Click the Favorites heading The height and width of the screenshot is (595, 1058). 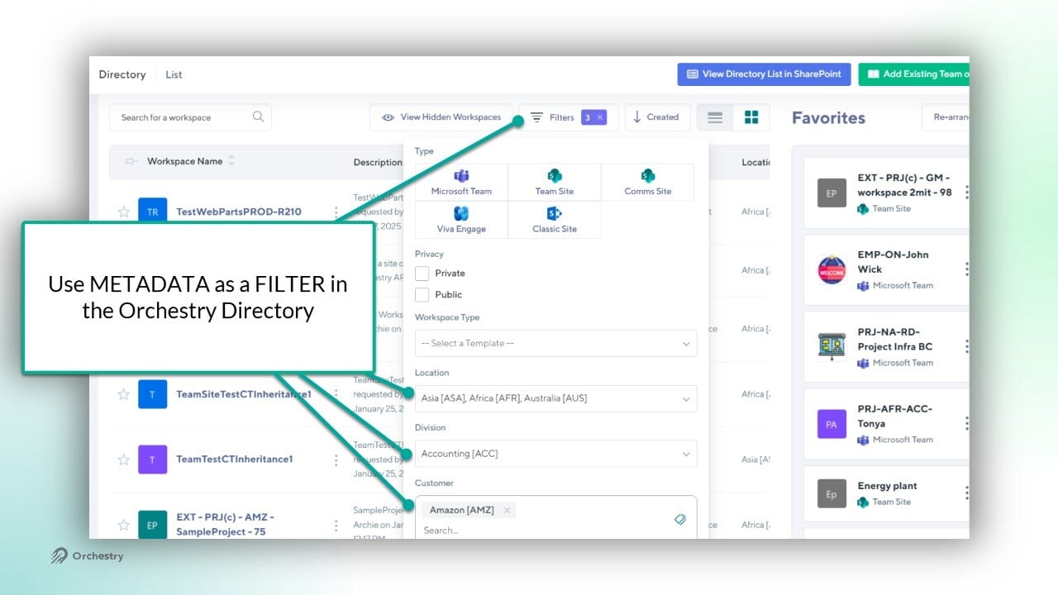click(828, 117)
